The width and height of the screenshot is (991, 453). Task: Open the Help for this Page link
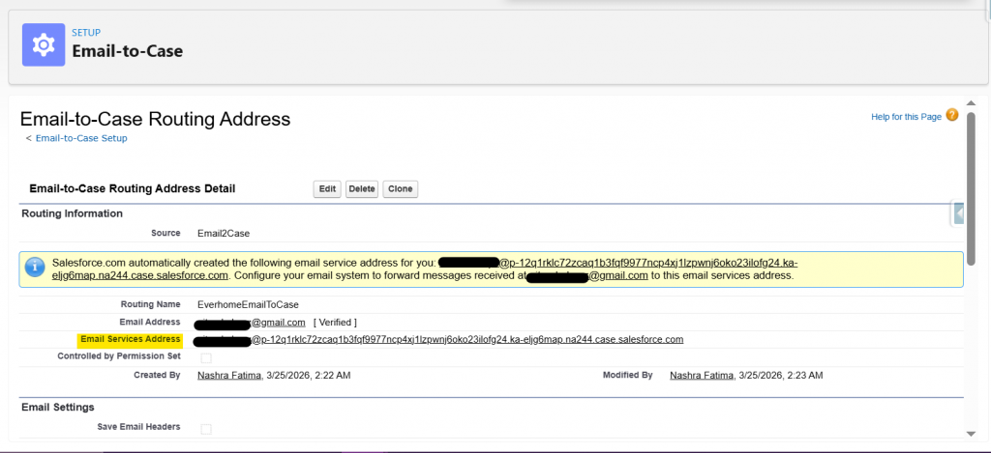906,117
